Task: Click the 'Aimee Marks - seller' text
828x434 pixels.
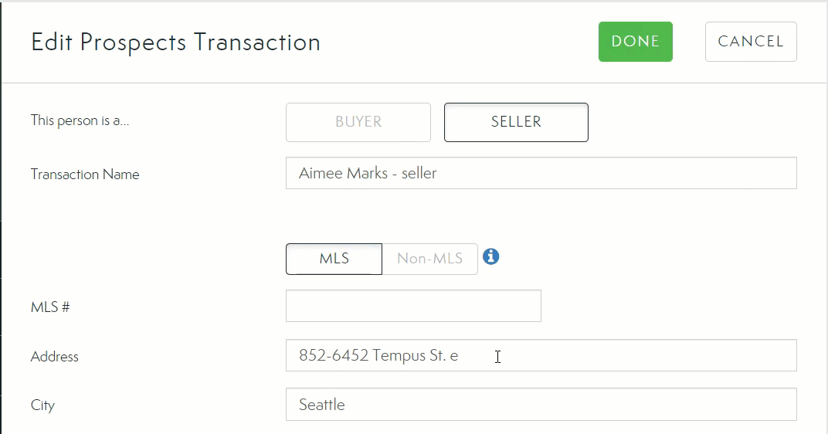Action: click(x=368, y=173)
